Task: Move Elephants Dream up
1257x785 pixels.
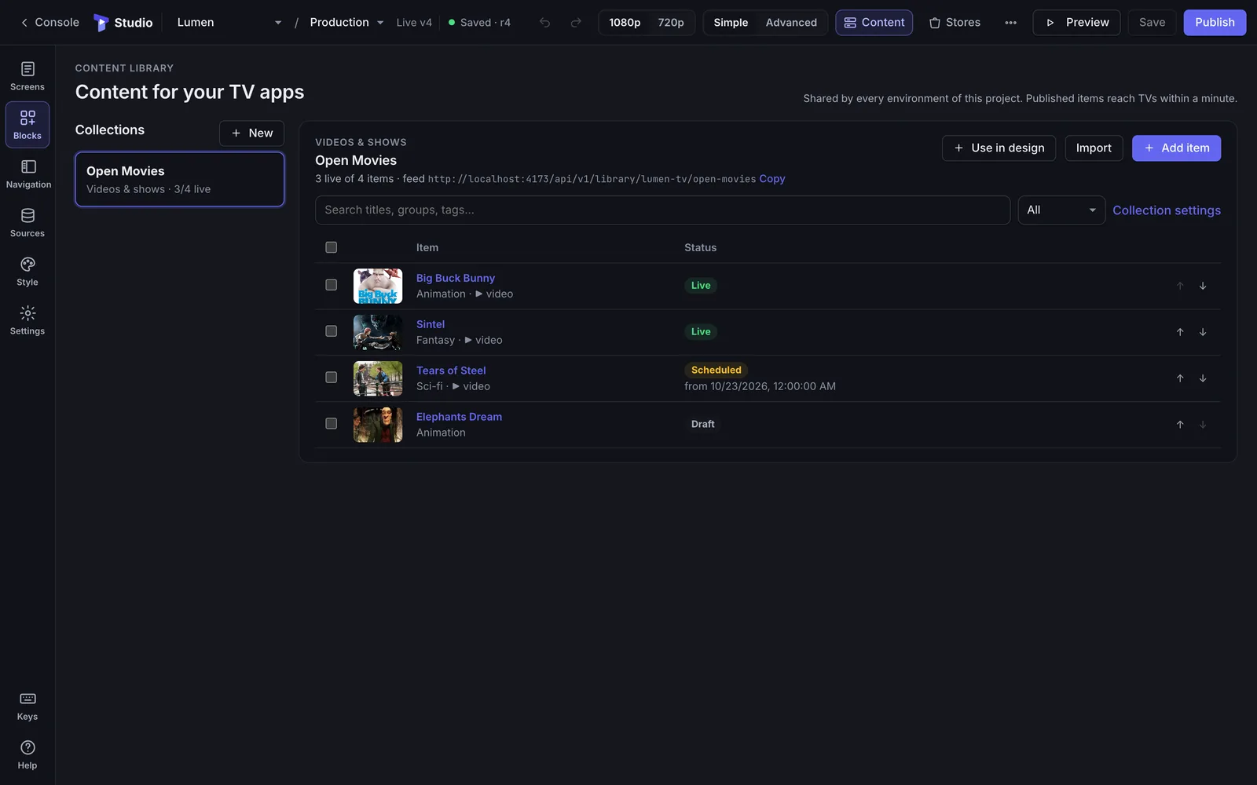Action: click(x=1180, y=425)
